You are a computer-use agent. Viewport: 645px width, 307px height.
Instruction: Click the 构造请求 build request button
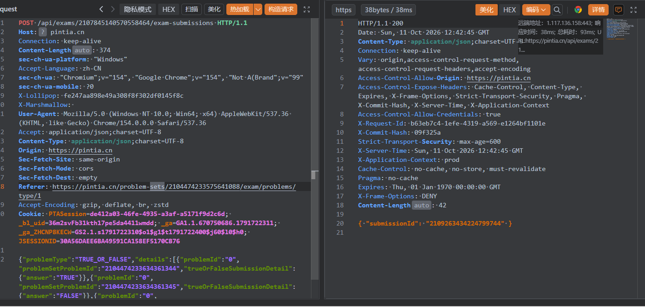coord(281,9)
